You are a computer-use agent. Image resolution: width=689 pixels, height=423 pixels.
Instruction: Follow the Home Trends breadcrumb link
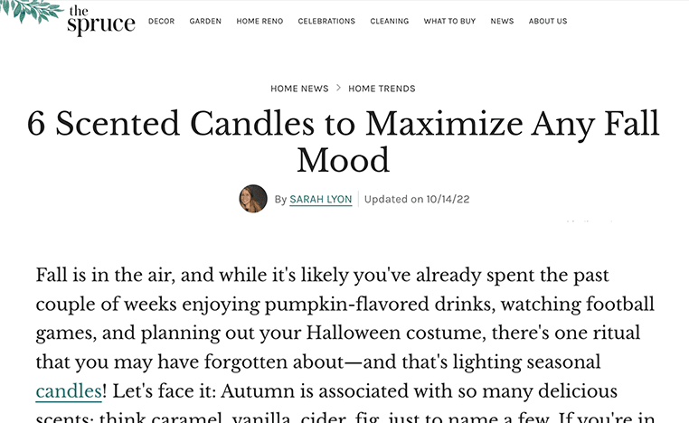(382, 89)
